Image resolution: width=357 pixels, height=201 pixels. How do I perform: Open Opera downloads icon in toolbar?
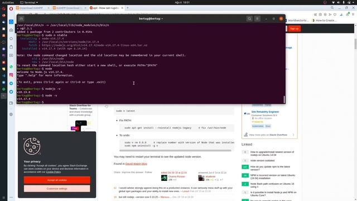(x=341, y=15)
